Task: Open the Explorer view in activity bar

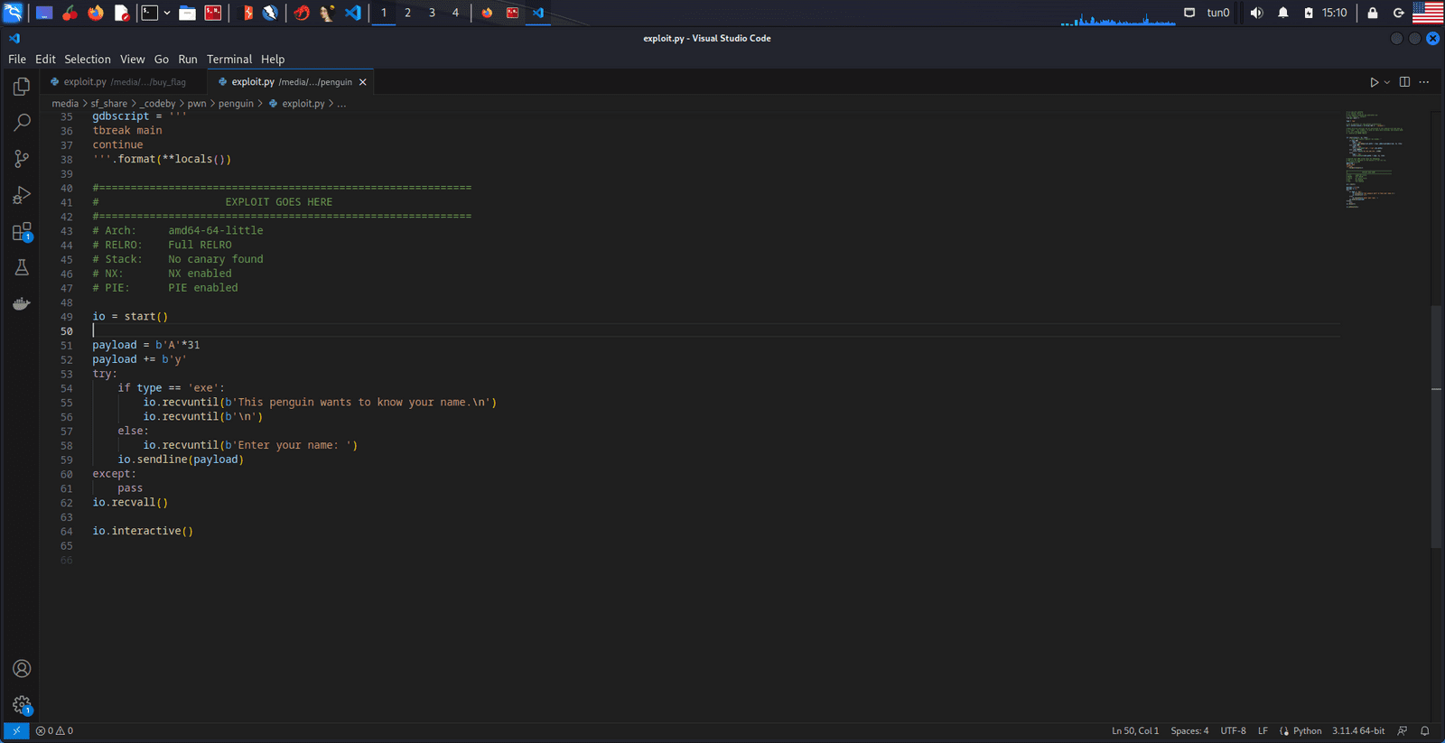Action: tap(22, 87)
